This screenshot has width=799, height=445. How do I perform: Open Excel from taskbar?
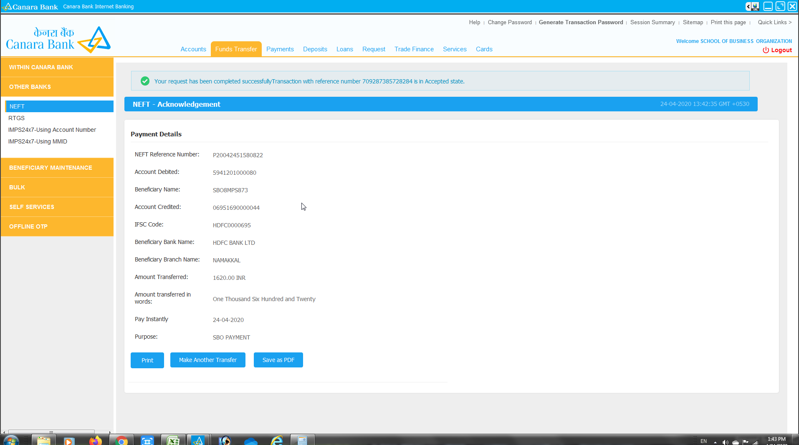coord(173,440)
